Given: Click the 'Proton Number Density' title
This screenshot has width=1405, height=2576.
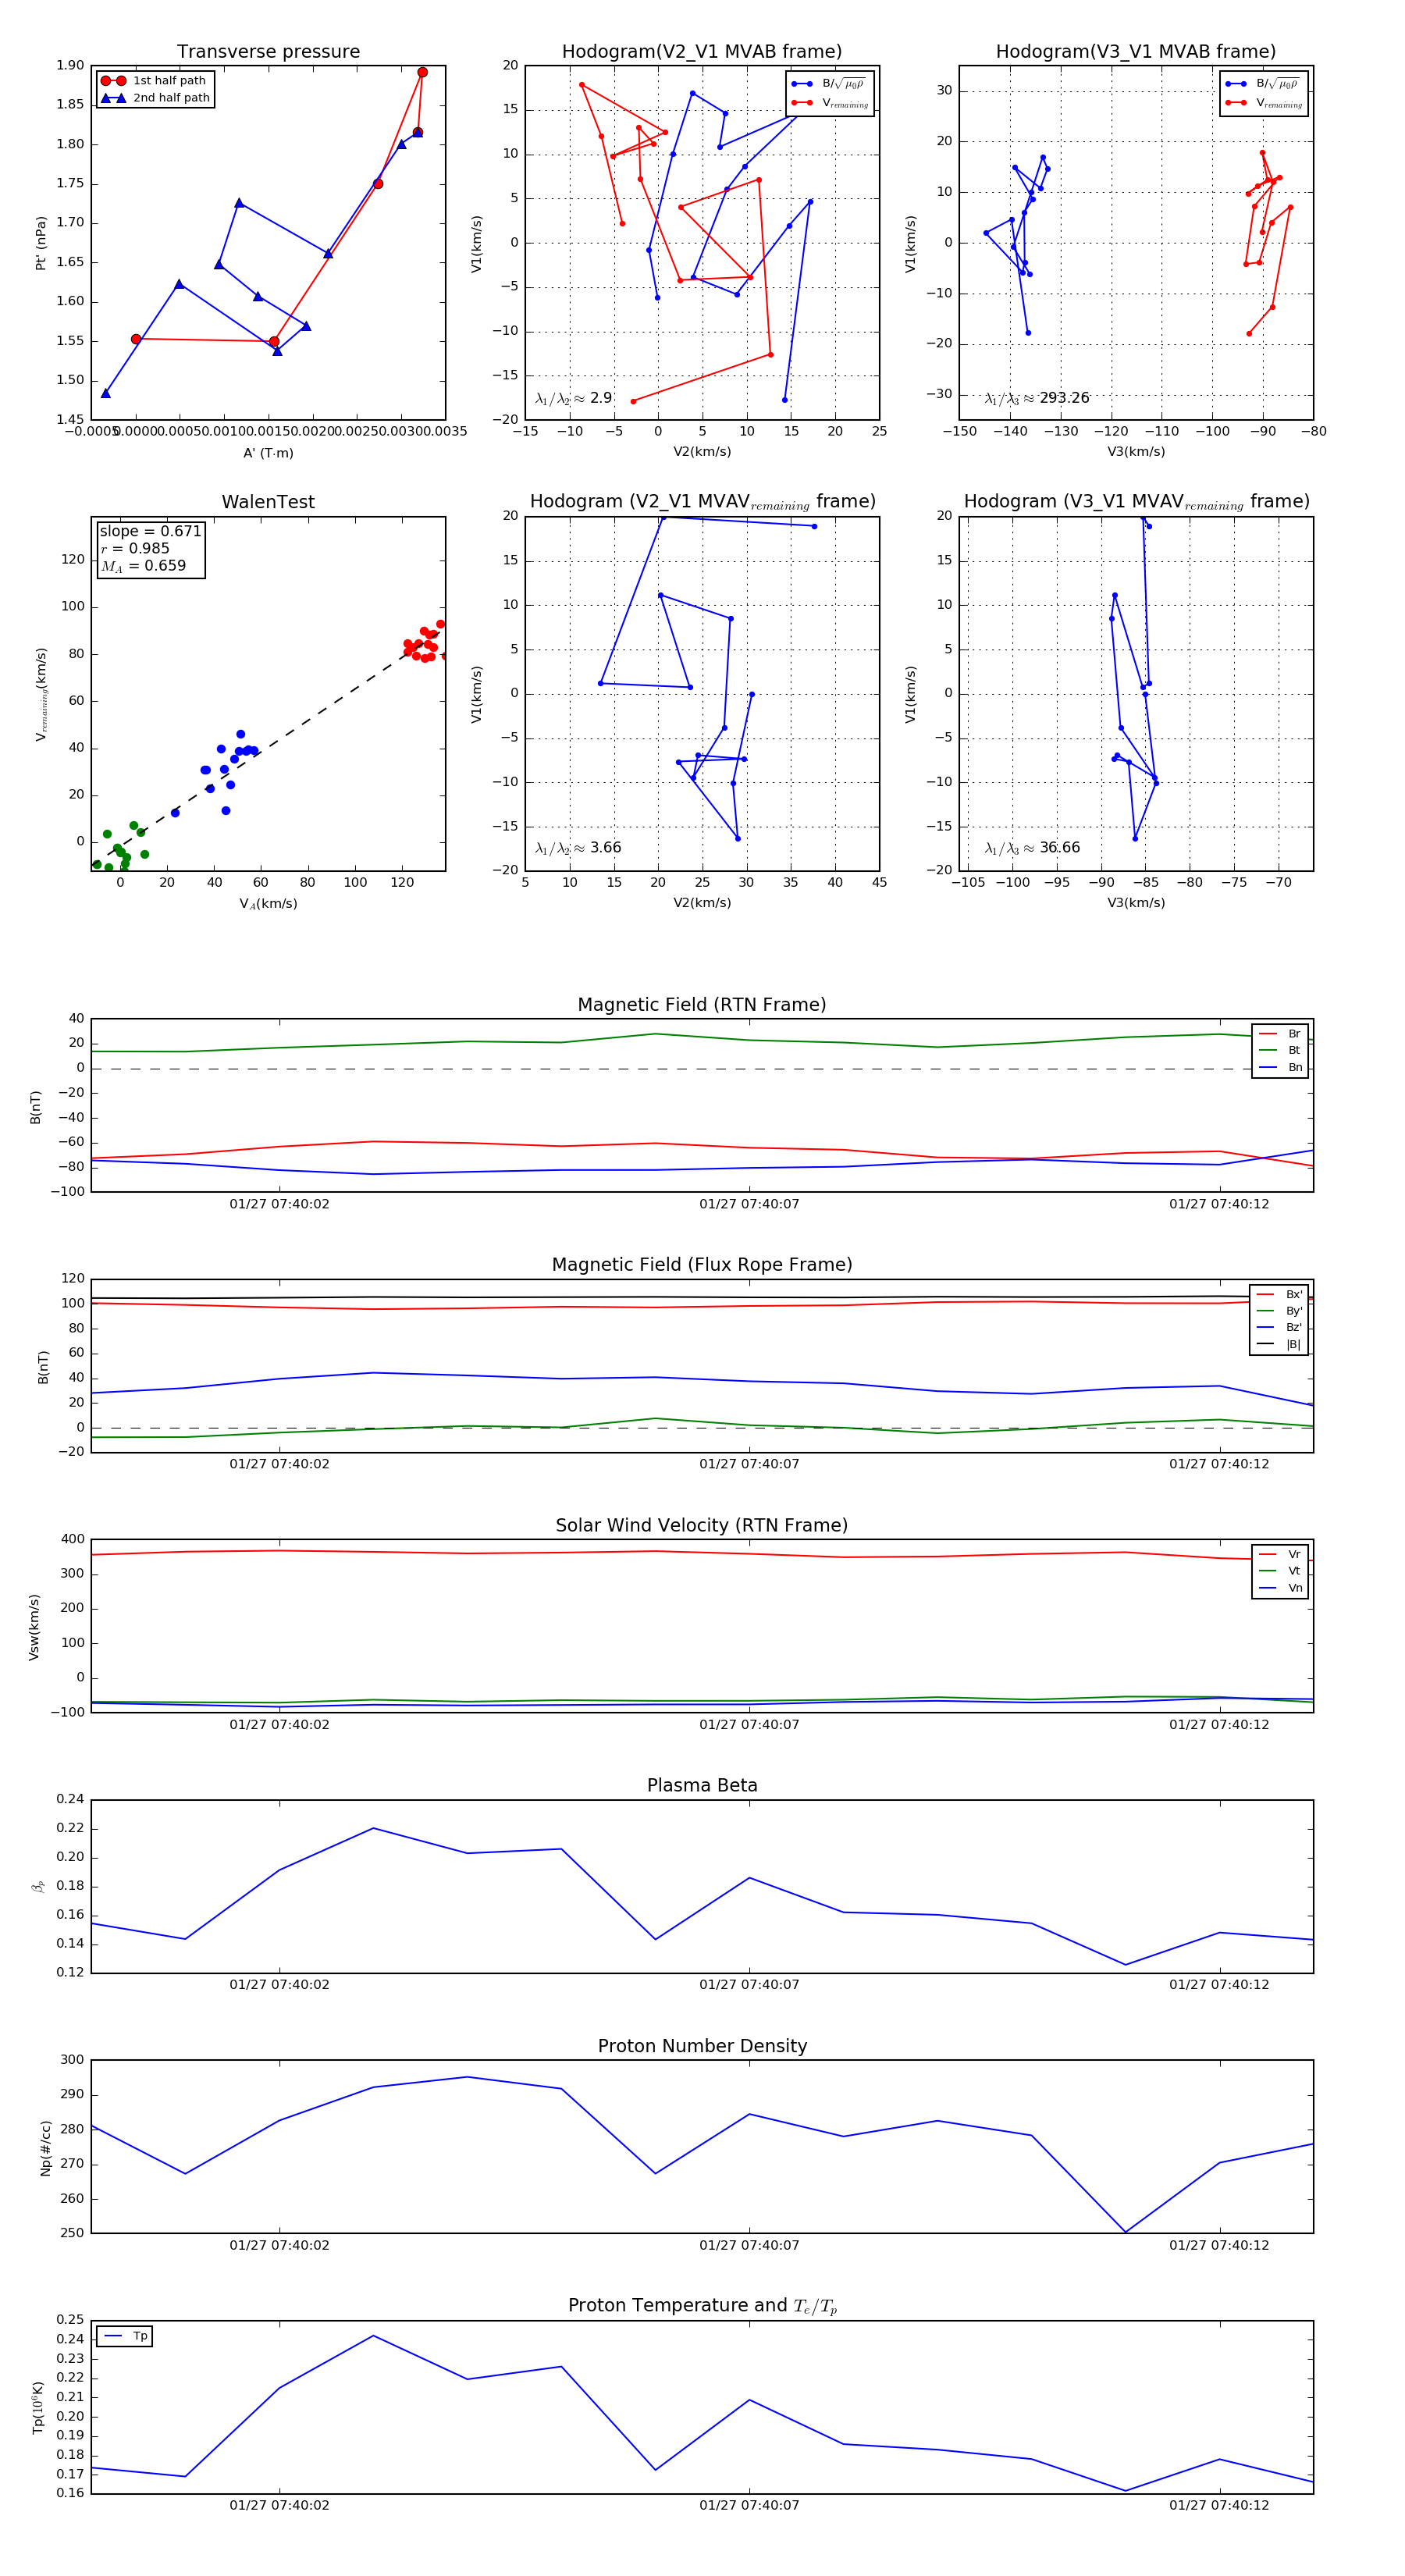Looking at the screenshot, I should [701, 2046].
